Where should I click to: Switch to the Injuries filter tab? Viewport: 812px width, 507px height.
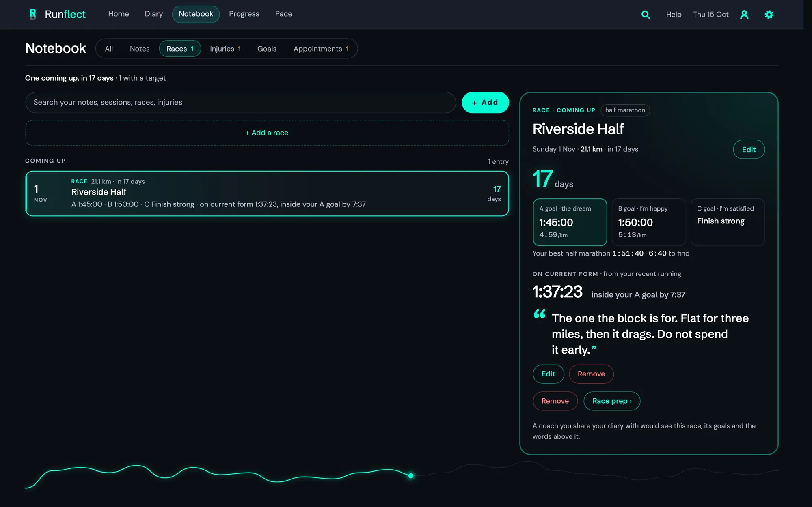[225, 49]
